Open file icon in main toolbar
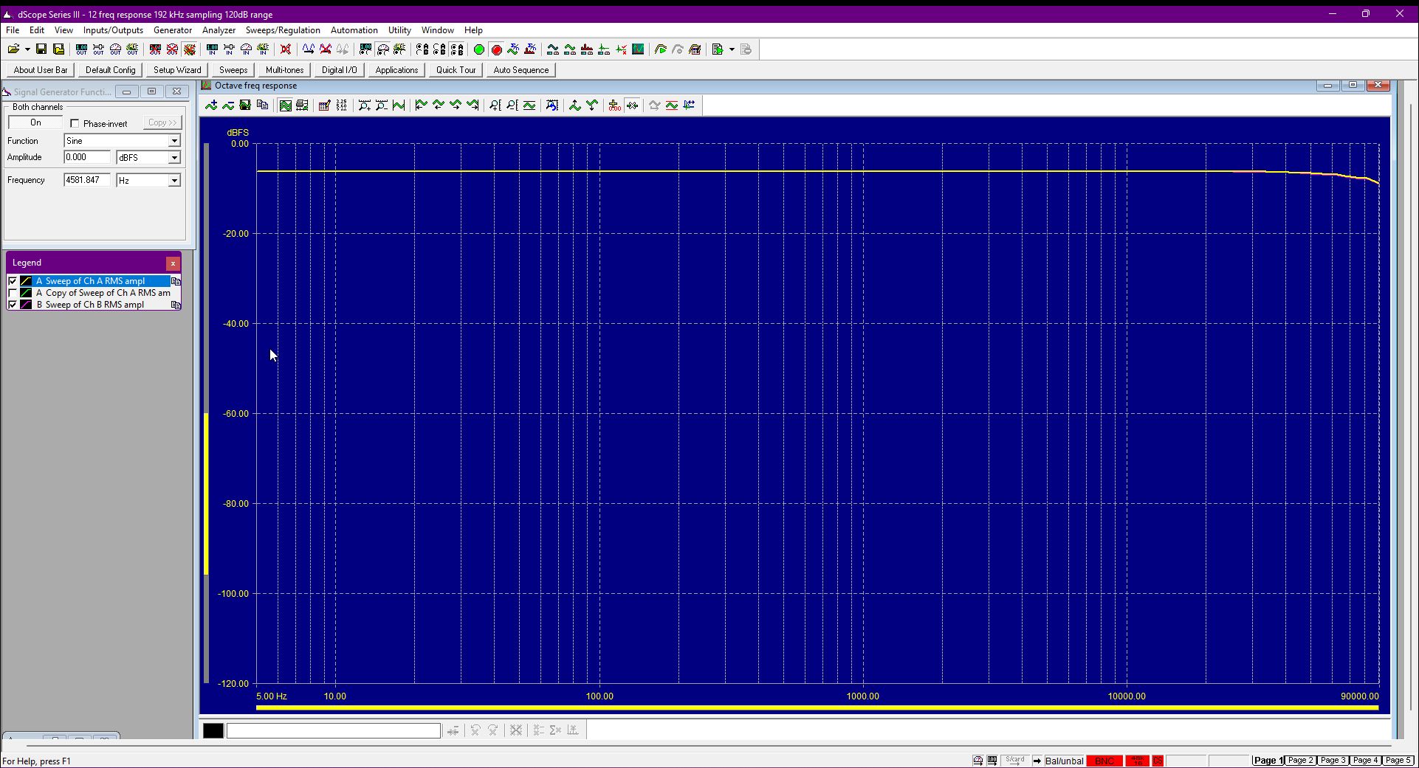This screenshot has height=768, width=1419. click(13, 49)
